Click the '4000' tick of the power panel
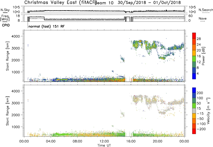 16,36
